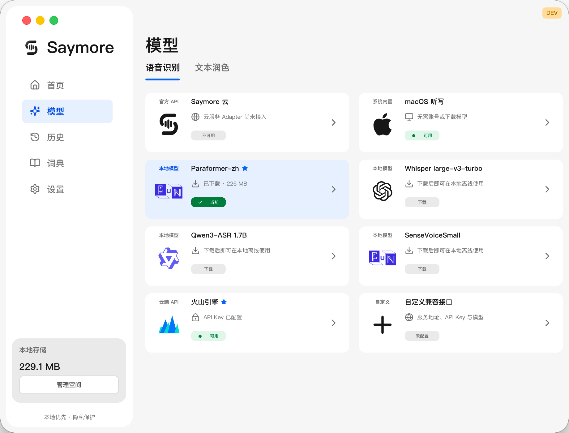Click the Saymore logo icon in sidebar
569x433 pixels.
pyautogui.click(x=32, y=48)
